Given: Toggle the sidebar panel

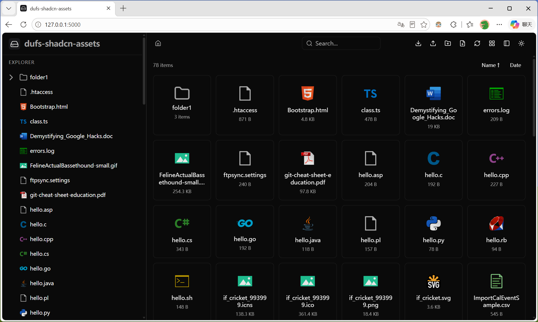Looking at the screenshot, I should tap(507, 43).
